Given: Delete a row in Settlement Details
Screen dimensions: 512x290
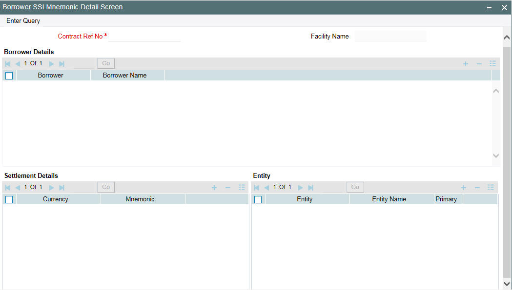Looking at the screenshot, I should click(x=228, y=187).
